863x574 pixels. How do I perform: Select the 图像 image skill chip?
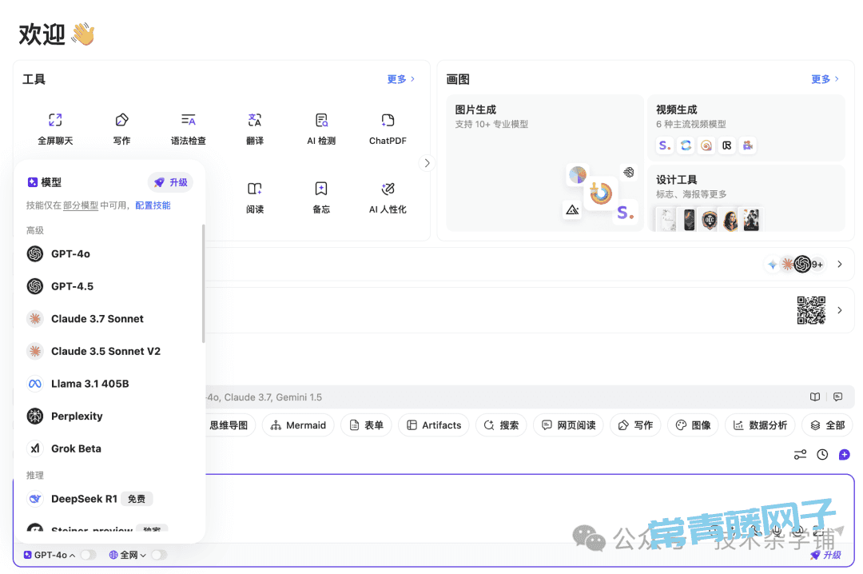point(693,425)
